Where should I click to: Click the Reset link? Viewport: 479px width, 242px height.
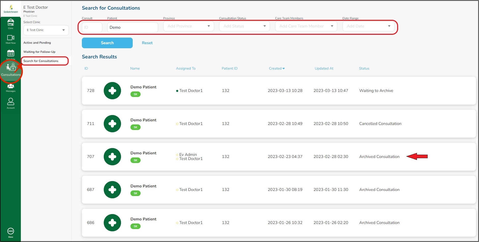(147, 43)
